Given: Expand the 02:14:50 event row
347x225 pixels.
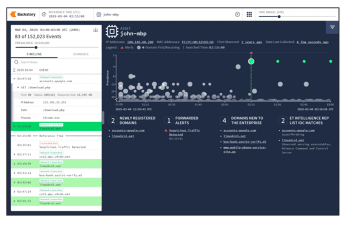Looking at the screenshot, I should pos(14,126).
